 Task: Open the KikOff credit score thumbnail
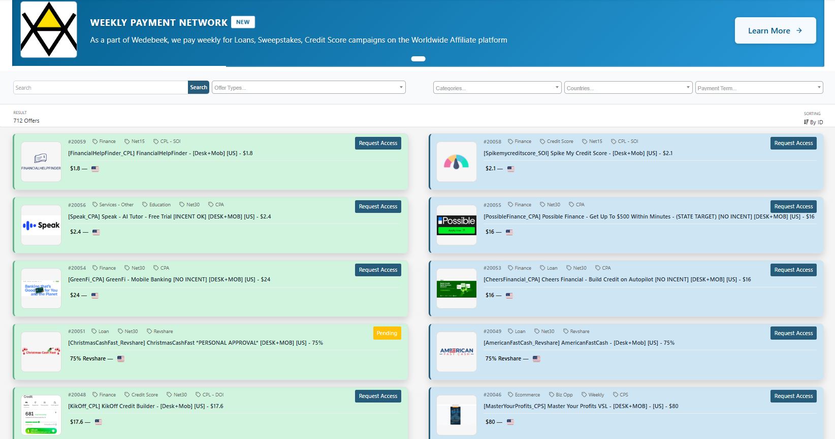pos(41,415)
